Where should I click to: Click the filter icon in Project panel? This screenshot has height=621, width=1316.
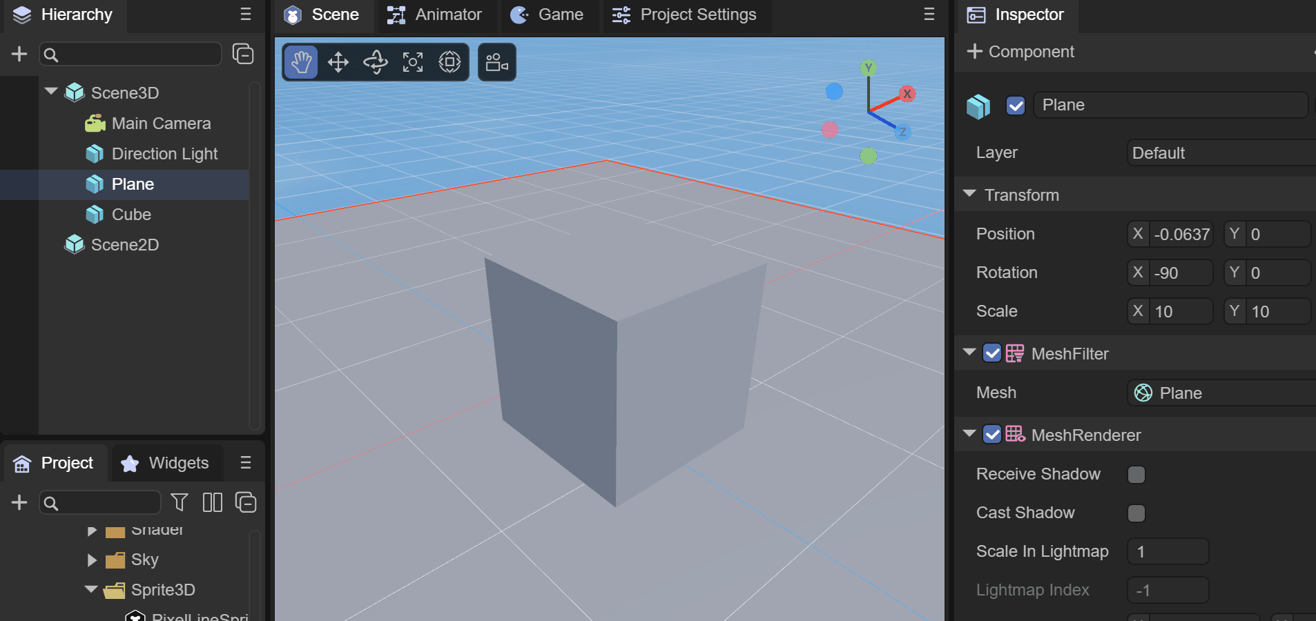coord(180,502)
